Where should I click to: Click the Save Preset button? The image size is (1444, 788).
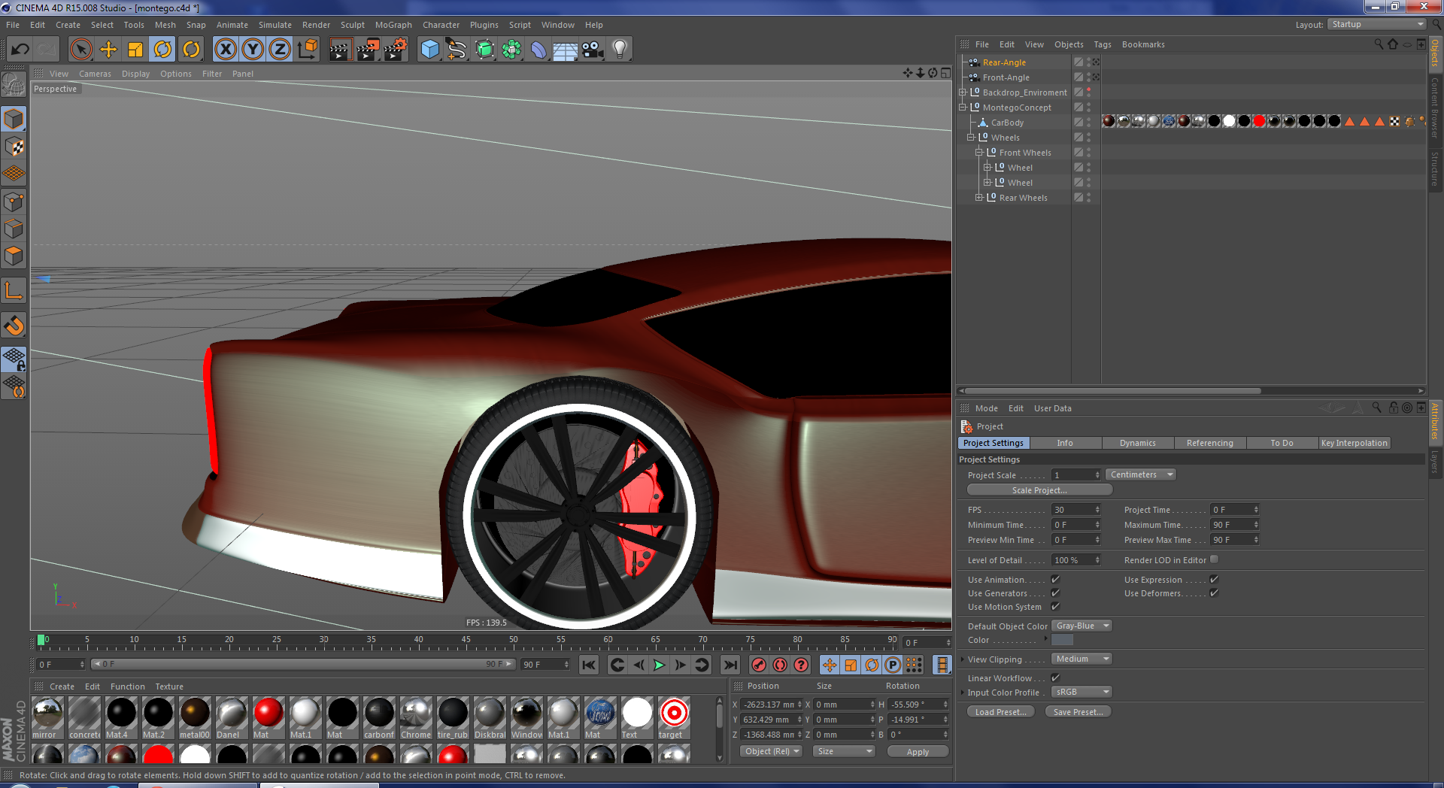pos(1078,712)
